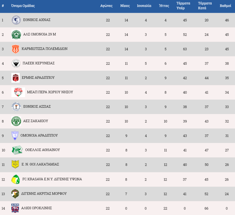Open the ΔΙΓΕΝΗΣ ΑΚΡΙΤΑΣ ΜΟΡΦΟΥ team name
The height and width of the screenshot is (215, 235).
point(44,194)
